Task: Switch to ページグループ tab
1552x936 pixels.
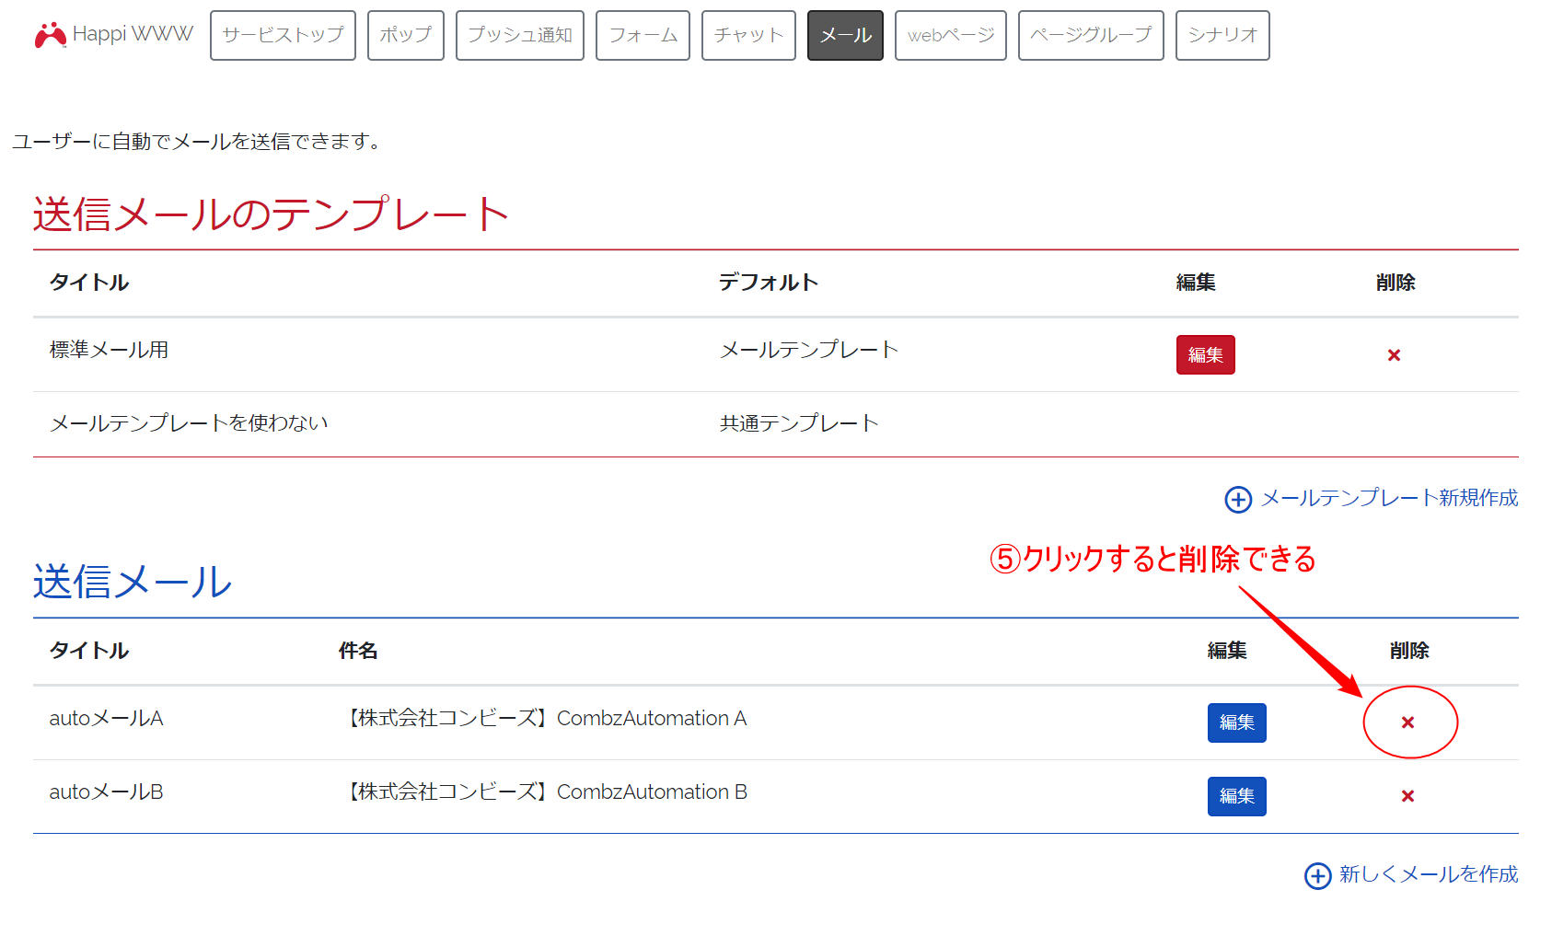Action: [x=1091, y=35]
